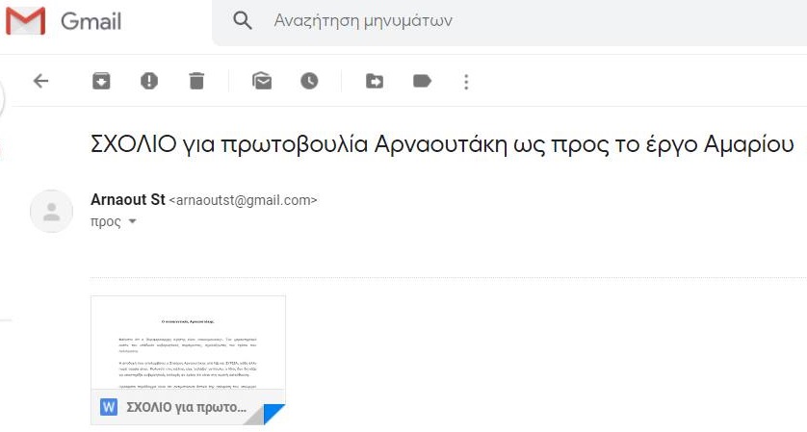Delete the email with trash icon
807x432 pixels.
(x=196, y=82)
